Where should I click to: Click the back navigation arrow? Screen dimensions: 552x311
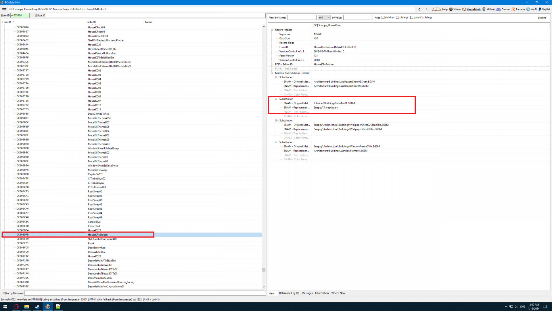419,9
